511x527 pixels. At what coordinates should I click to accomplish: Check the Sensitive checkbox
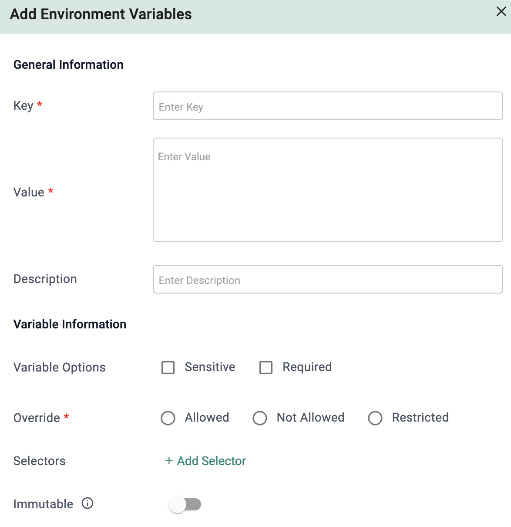168,368
